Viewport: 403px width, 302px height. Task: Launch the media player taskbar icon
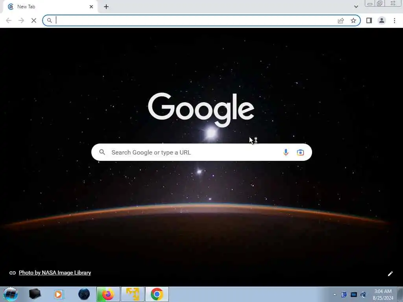[58, 294]
